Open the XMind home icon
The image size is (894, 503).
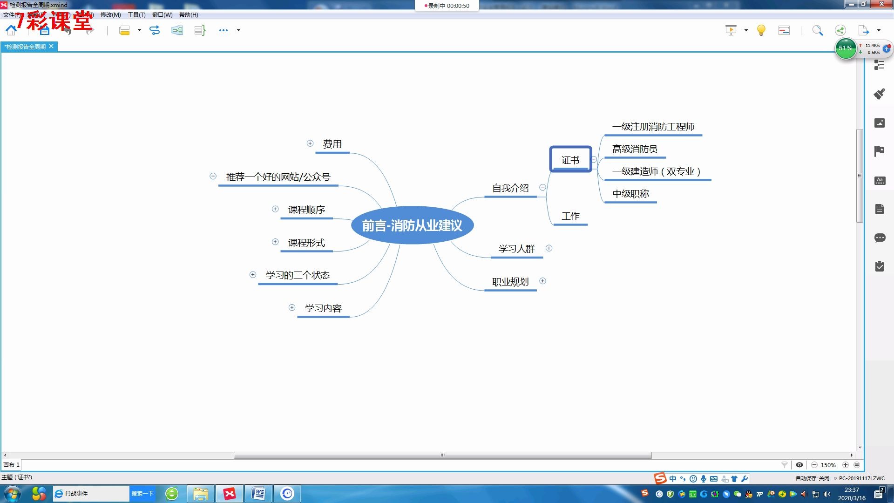[x=11, y=30]
